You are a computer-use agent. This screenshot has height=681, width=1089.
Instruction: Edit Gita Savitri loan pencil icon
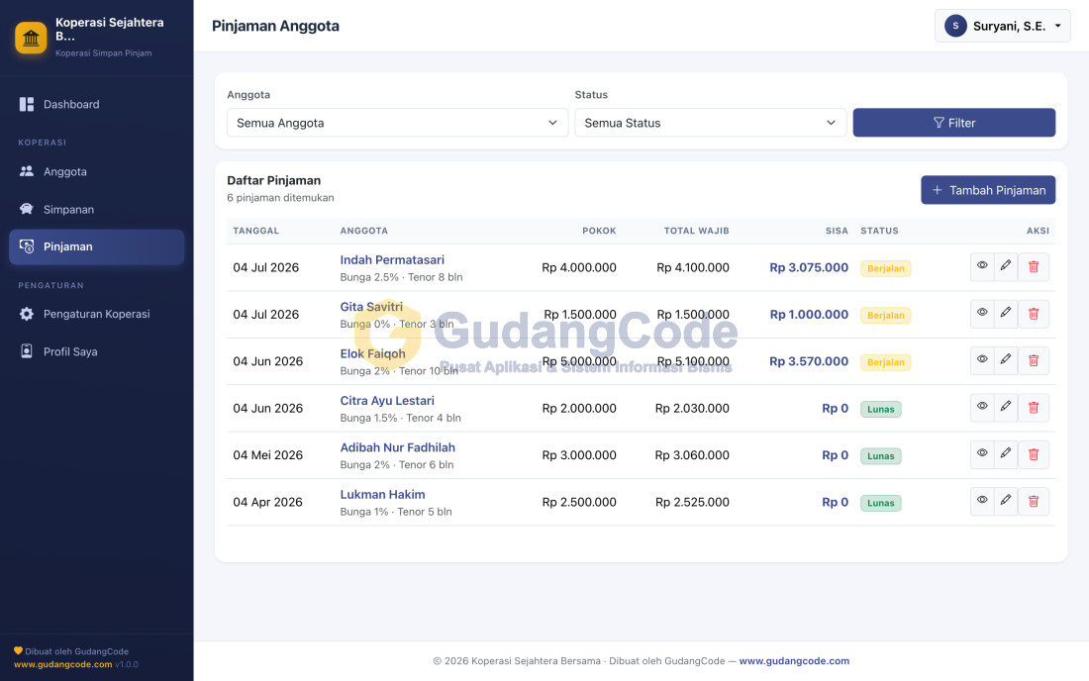pos(1006,314)
